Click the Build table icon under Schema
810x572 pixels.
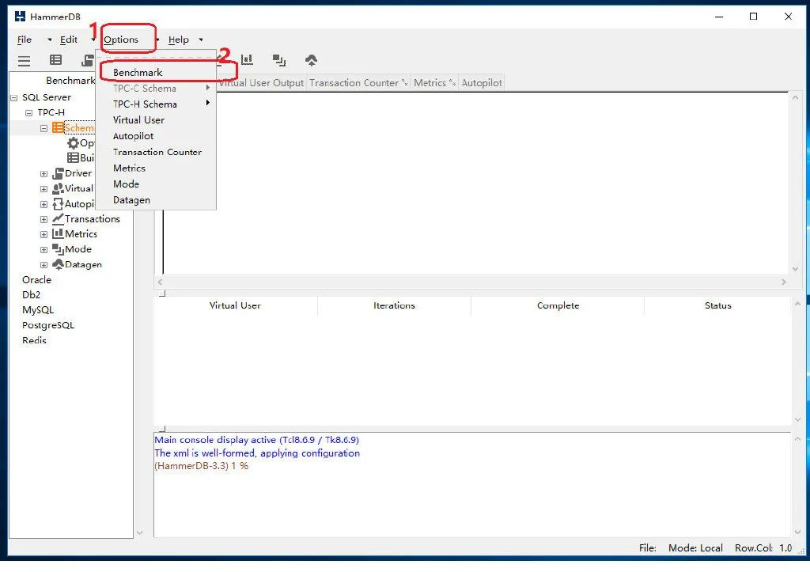(74, 157)
